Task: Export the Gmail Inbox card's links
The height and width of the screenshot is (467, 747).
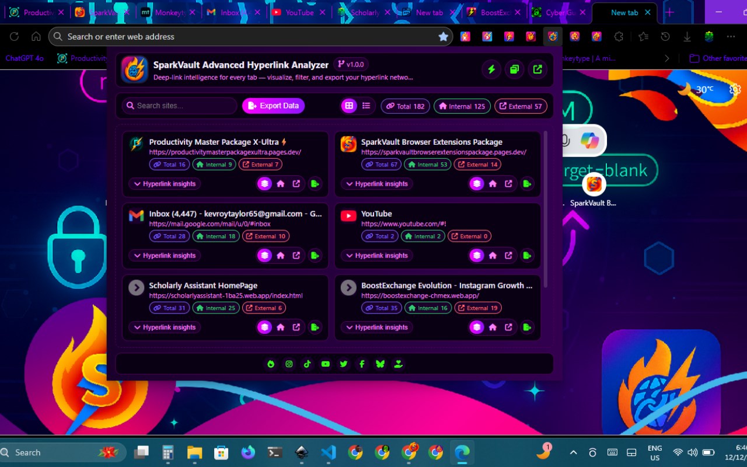Action: [x=315, y=256]
